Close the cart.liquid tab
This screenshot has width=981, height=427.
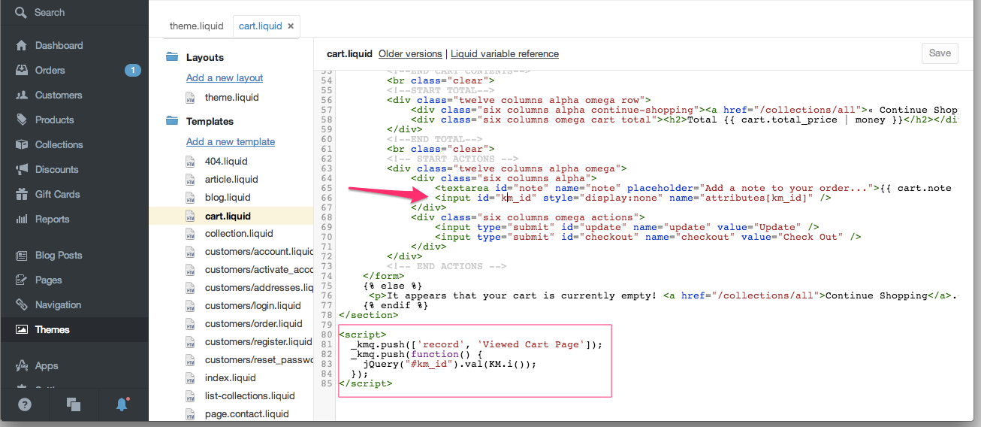291,26
